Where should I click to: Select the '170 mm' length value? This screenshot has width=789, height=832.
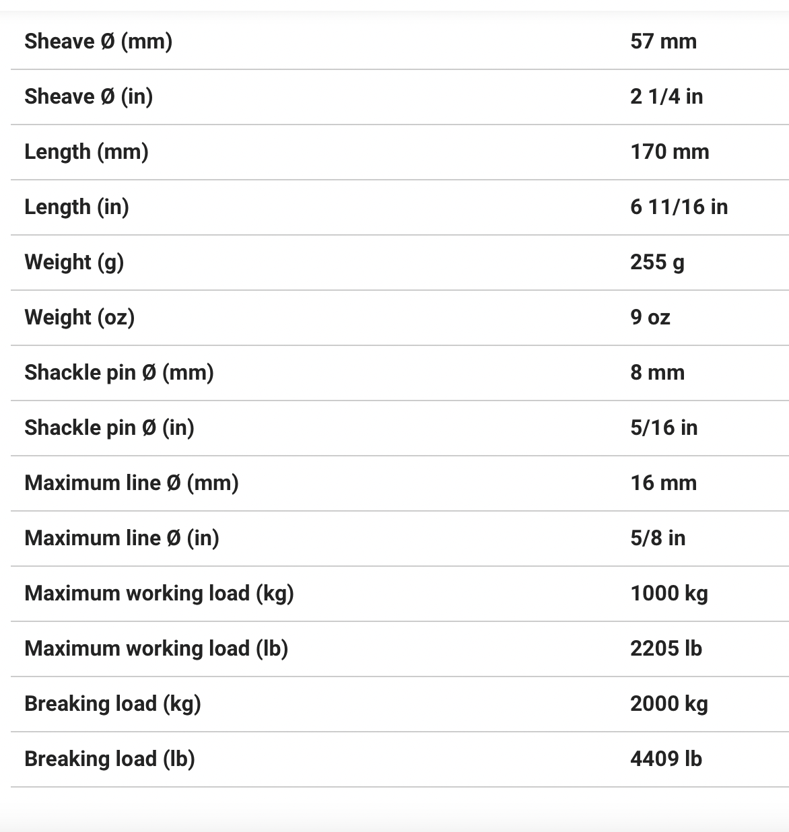click(x=669, y=152)
